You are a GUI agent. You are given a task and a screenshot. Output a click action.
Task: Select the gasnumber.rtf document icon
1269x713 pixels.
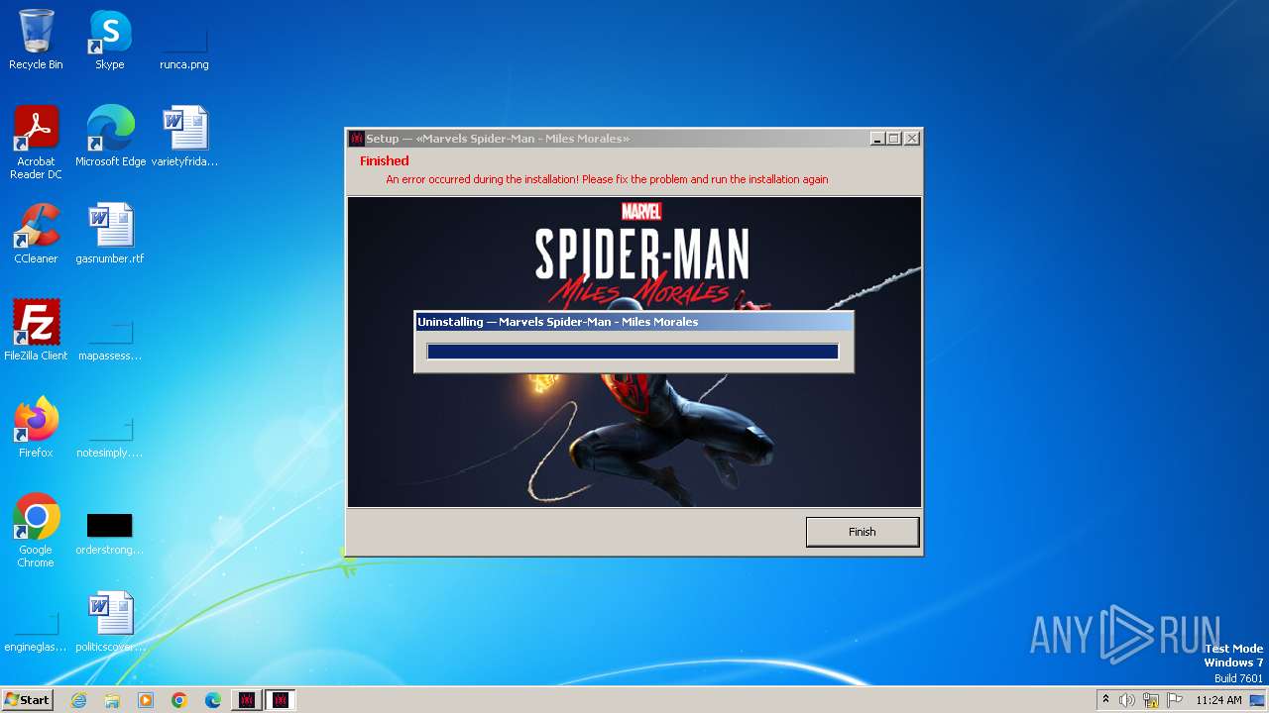point(110,234)
